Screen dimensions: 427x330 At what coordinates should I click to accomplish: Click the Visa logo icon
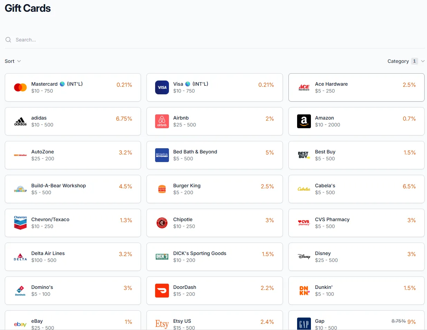tap(162, 87)
